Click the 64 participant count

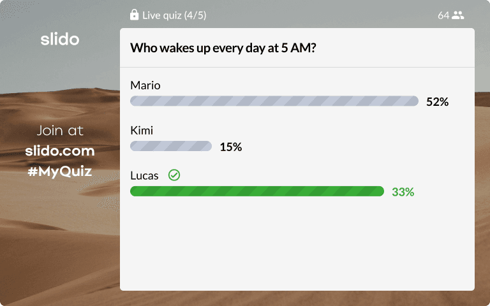point(443,15)
